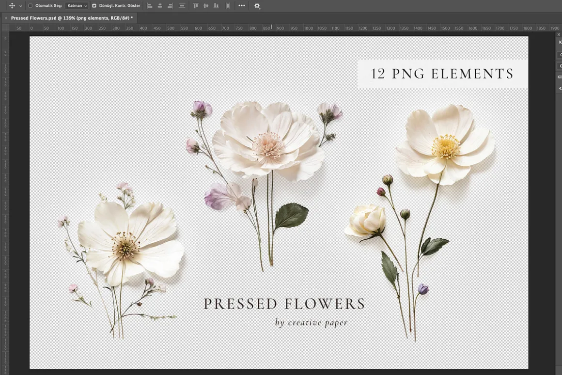Select the yellow-centered flower on canvas
The width and height of the screenshot is (562, 375).
[x=446, y=145]
